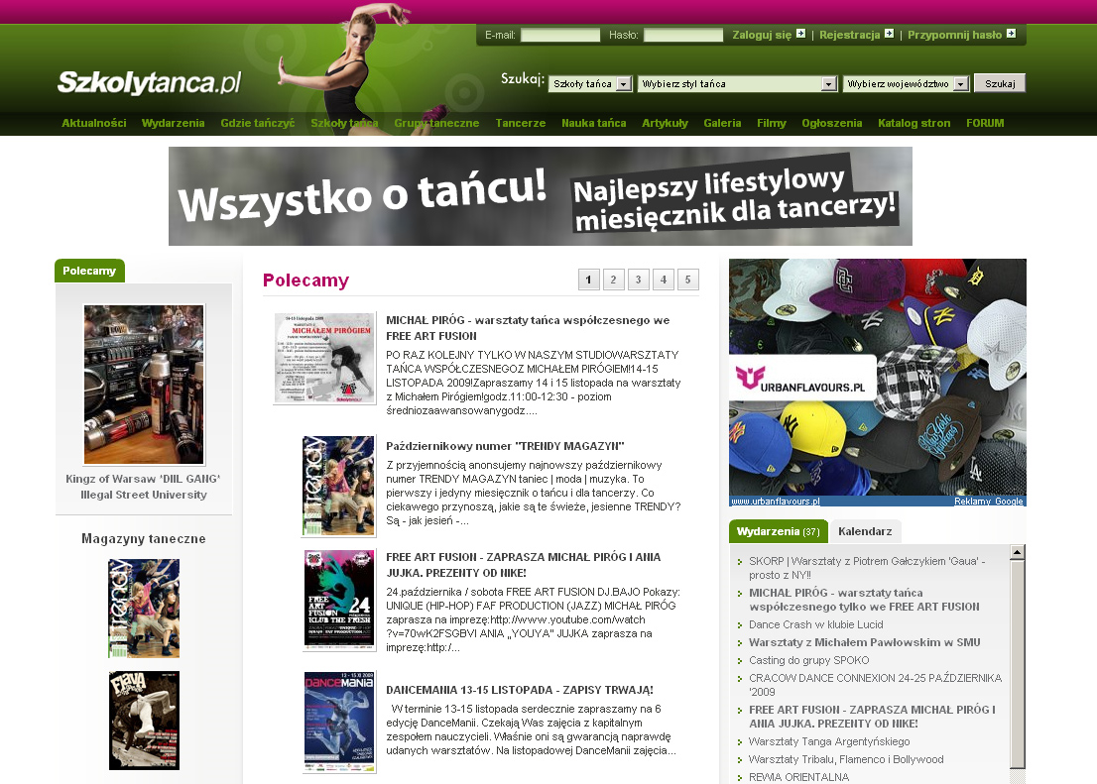Viewport: 1097px width, 784px height.
Task: Open the FREE ART FUSION event in the events list
Action: tap(872, 717)
